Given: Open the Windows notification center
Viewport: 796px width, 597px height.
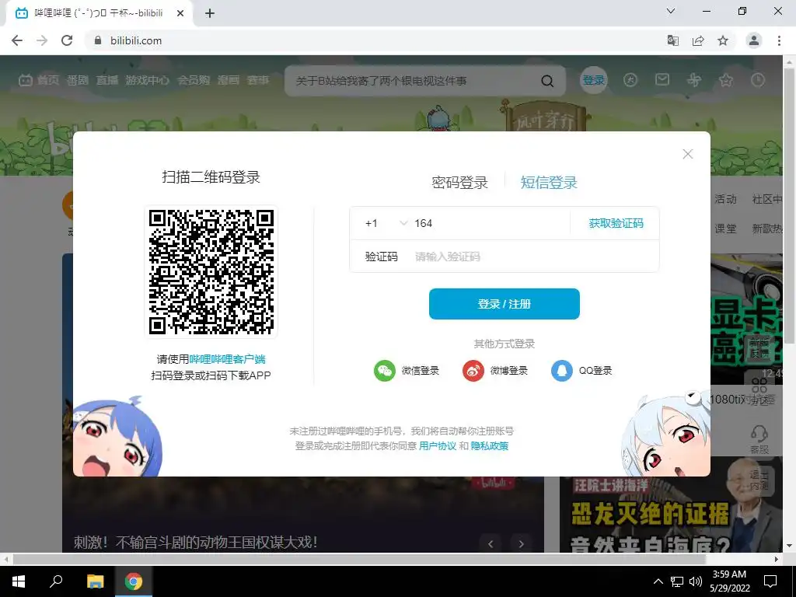Looking at the screenshot, I should (770, 581).
